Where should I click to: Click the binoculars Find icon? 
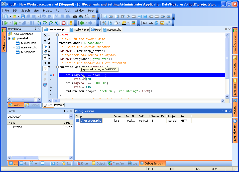coord(75,17)
